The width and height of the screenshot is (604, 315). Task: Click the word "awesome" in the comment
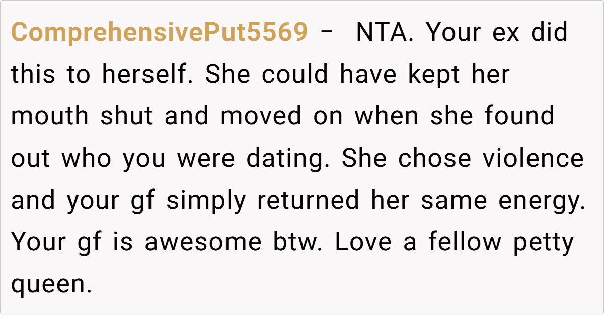click(203, 242)
